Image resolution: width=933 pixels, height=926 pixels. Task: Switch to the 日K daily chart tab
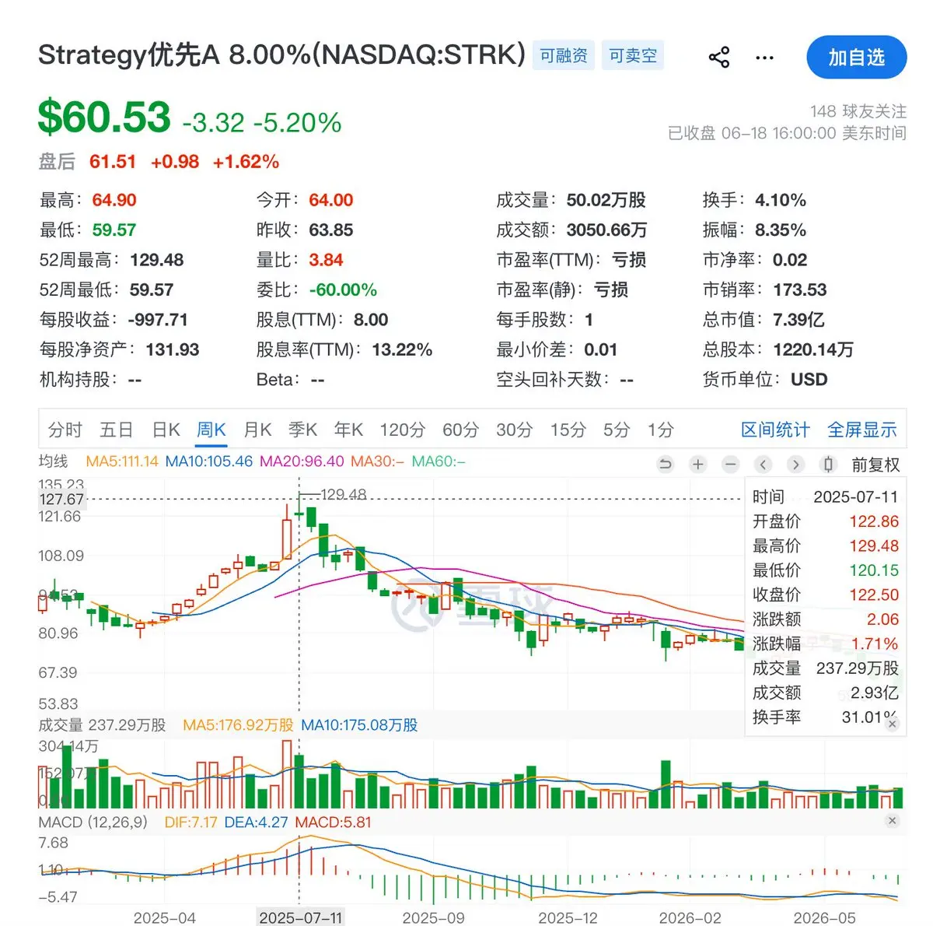[166, 430]
